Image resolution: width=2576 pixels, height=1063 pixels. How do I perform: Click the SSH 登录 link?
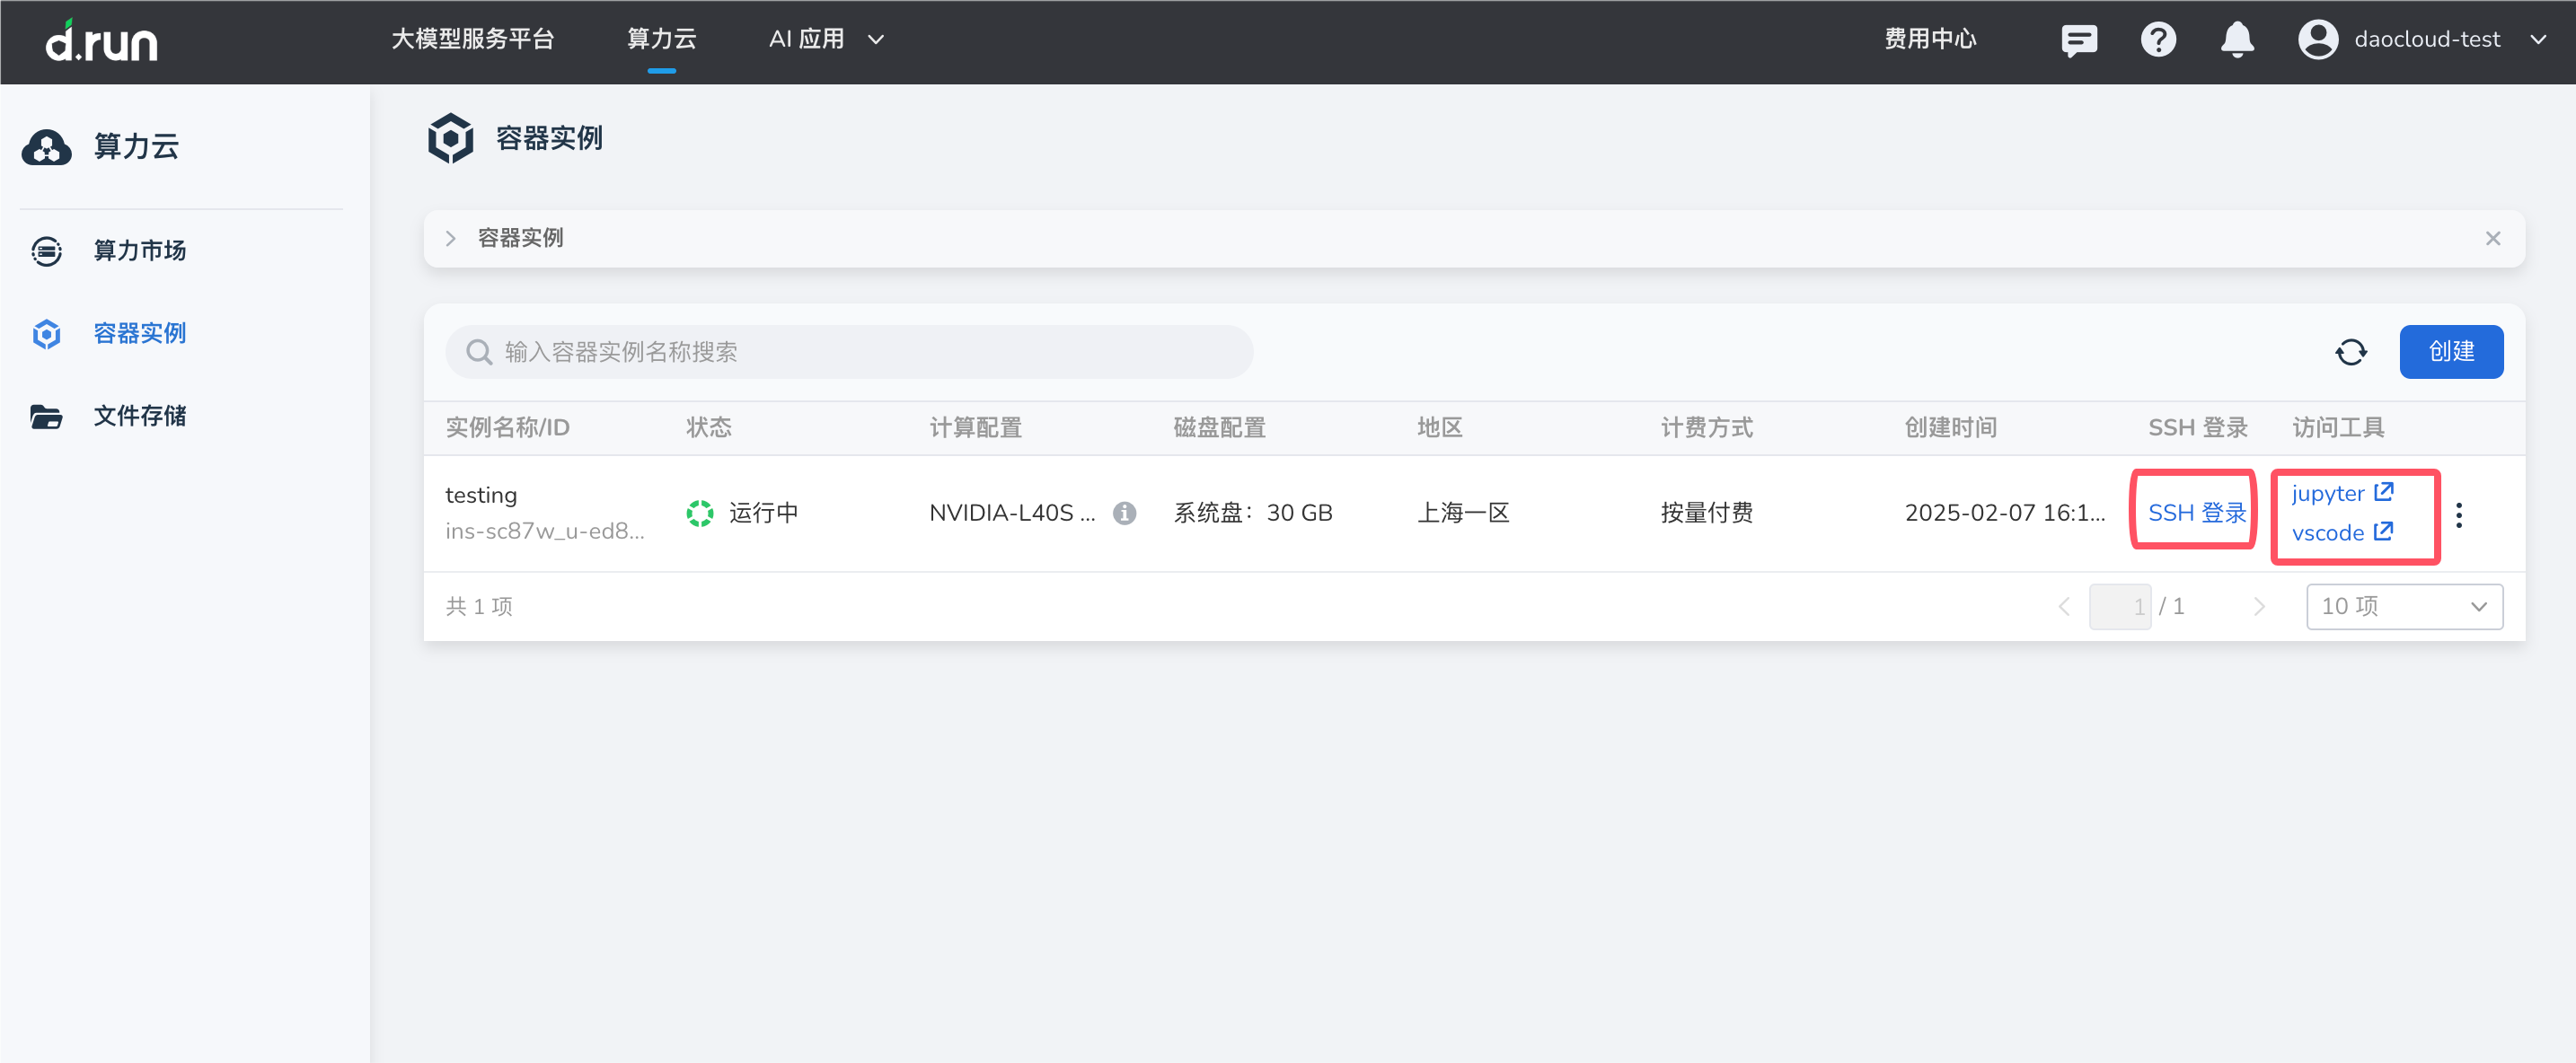[2196, 513]
